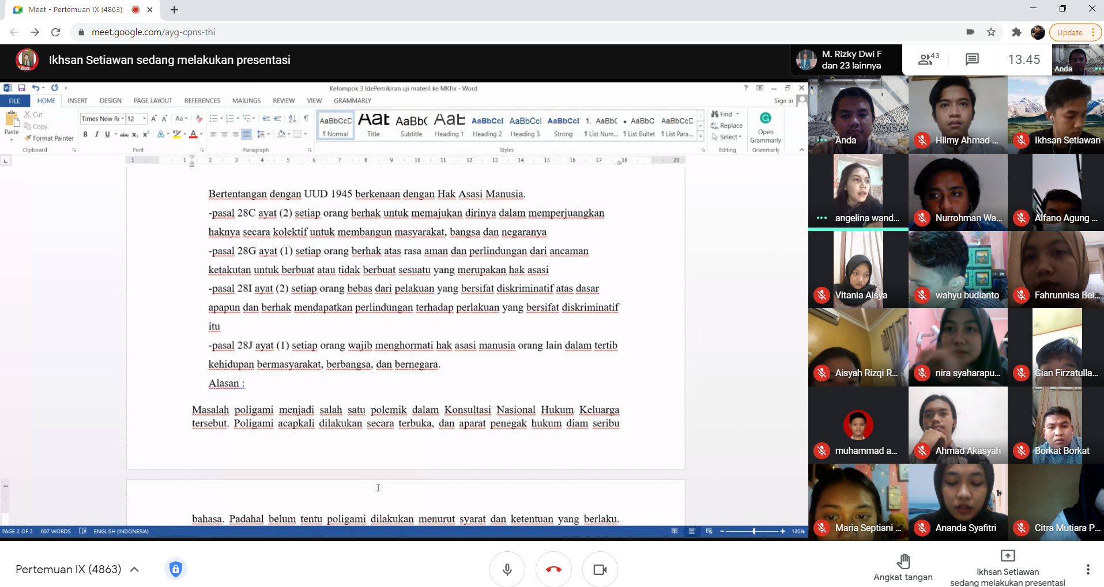The height and width of the screenshot is (587, 1104).
Task: Click the camera permission icon in the address bar
Action: (x=970, y=32)
